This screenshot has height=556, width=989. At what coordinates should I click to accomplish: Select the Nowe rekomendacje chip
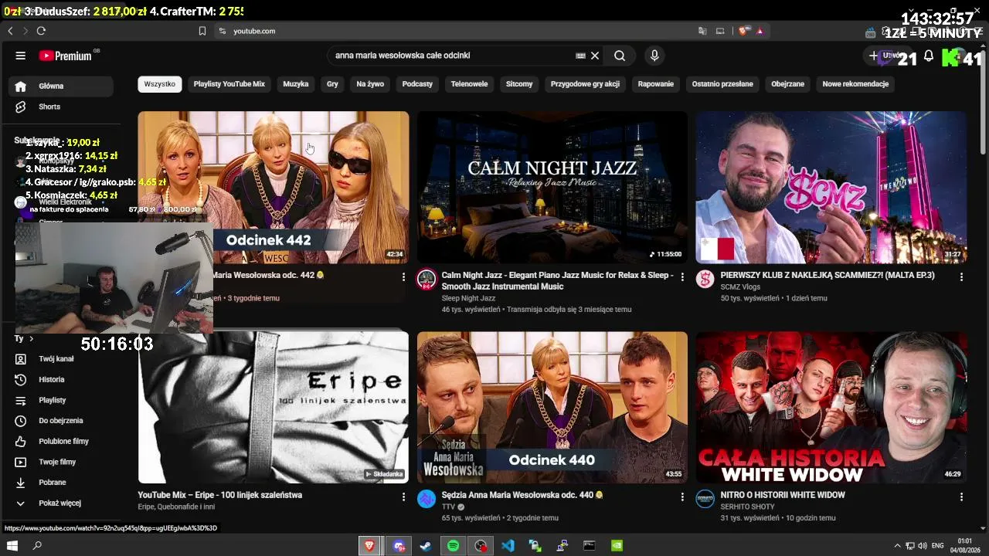[855, 84]
